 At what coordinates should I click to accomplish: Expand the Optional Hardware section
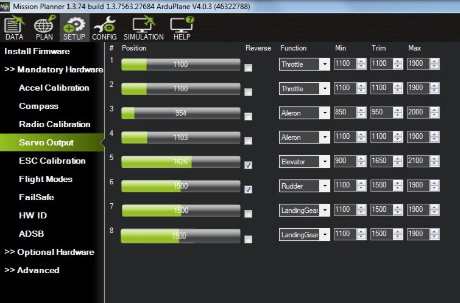(x=49, y=252)
